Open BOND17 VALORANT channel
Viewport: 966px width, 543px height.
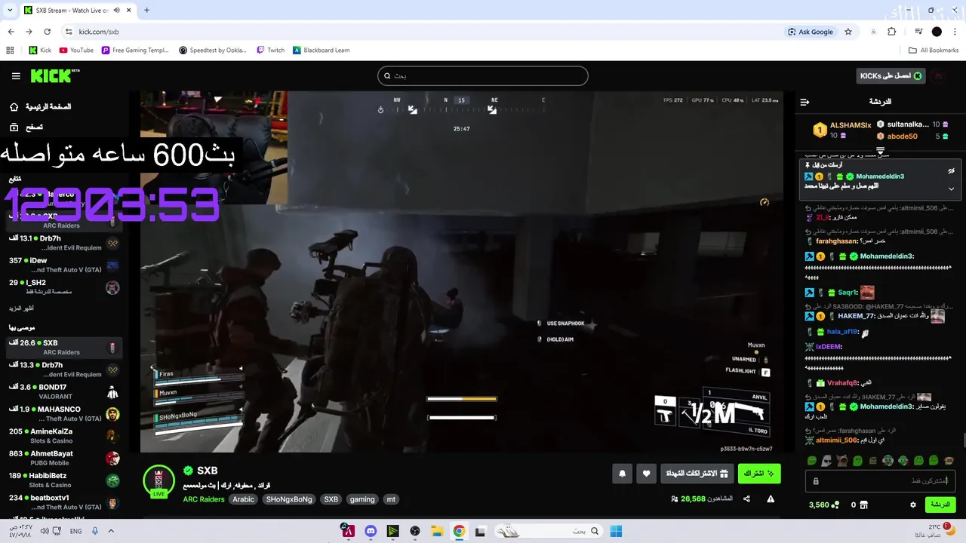[63, 391]
